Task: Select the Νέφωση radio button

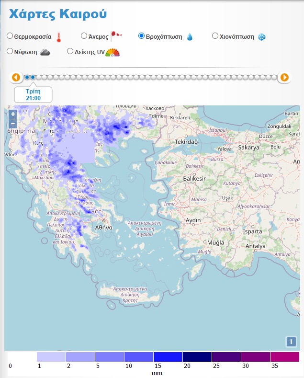Action: 10,51
